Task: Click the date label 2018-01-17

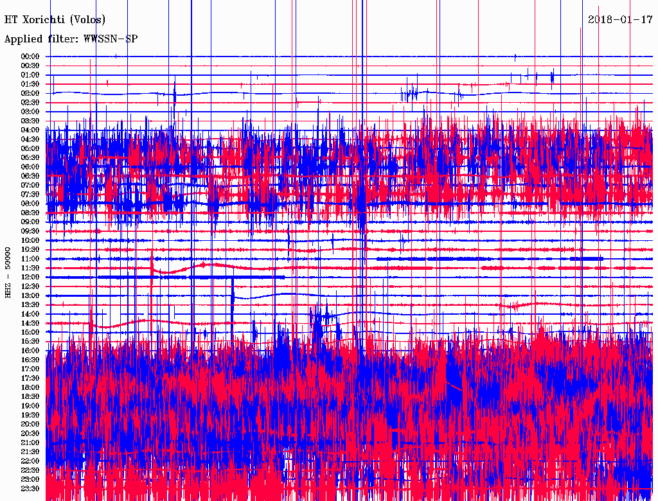Action: point(620,19)
